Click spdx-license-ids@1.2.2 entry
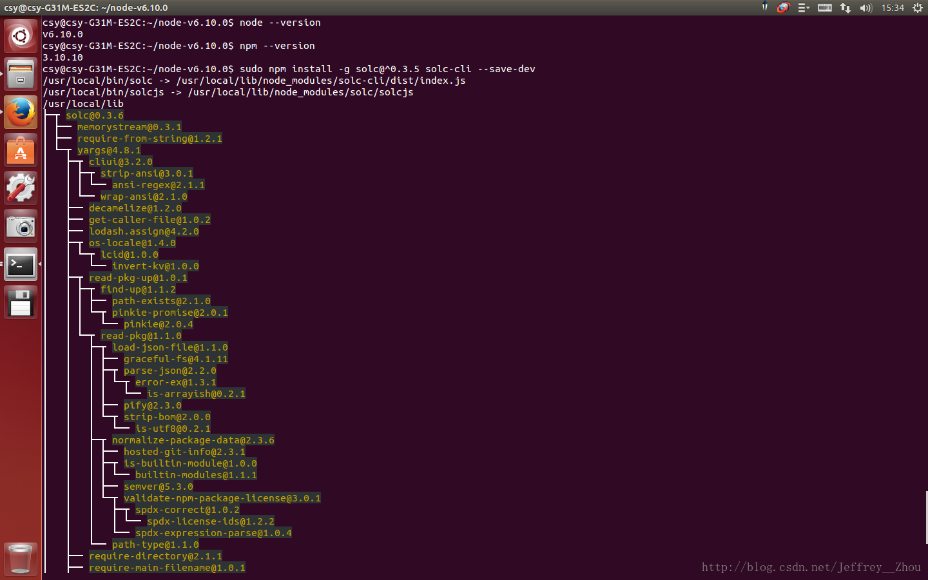928x580 pixels. 211,521
